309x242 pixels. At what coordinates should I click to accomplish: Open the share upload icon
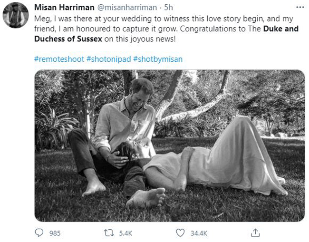pyautogui.click(x=255, y=233)
